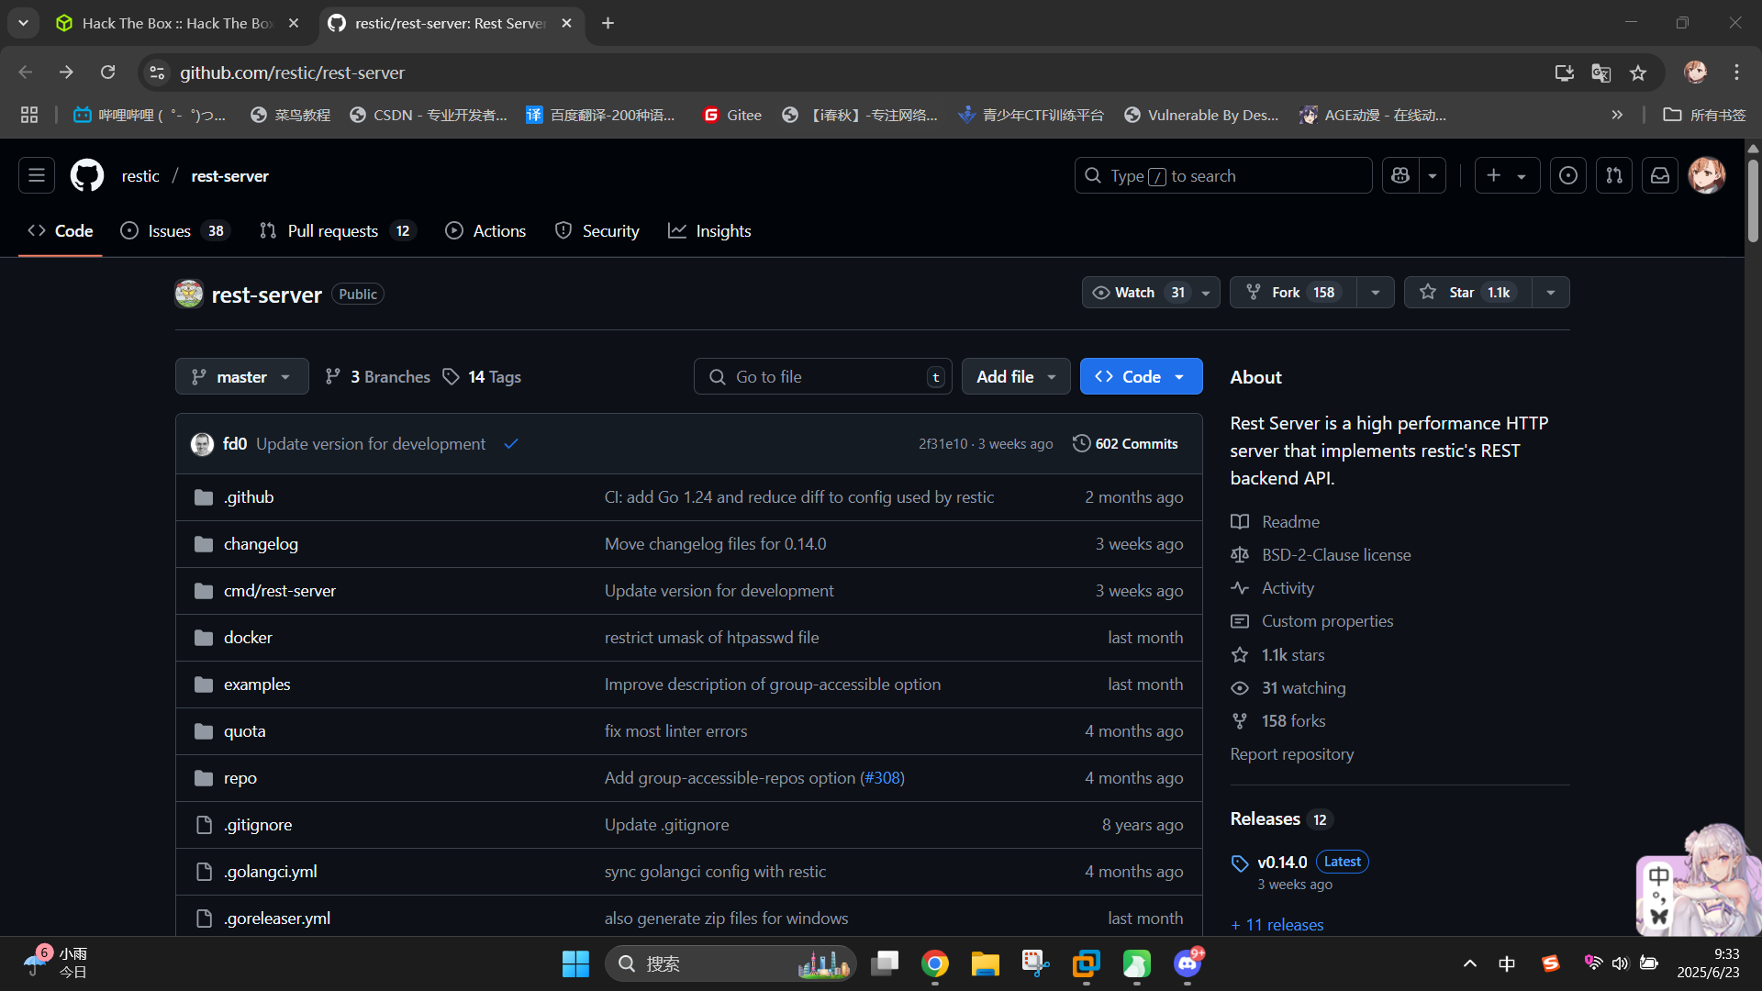Screen dimensions: 1762x991
Task: Open GitHub homepage via Octocat logo
Action: click(x=87, y=175)
